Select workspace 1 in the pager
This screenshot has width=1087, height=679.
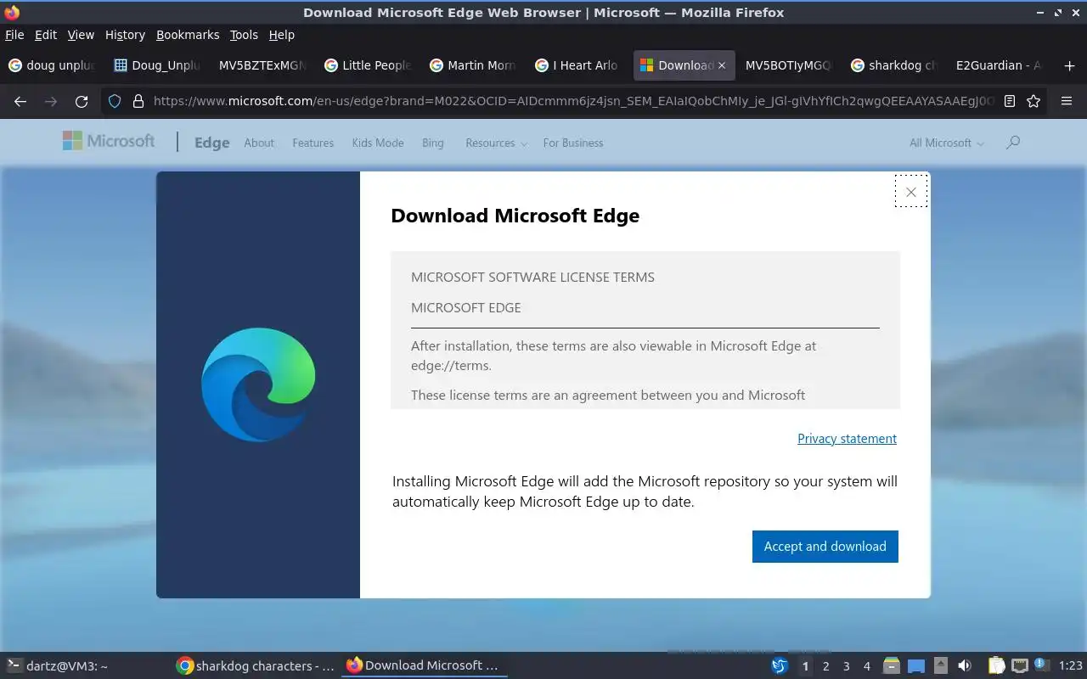click(805, 666)
